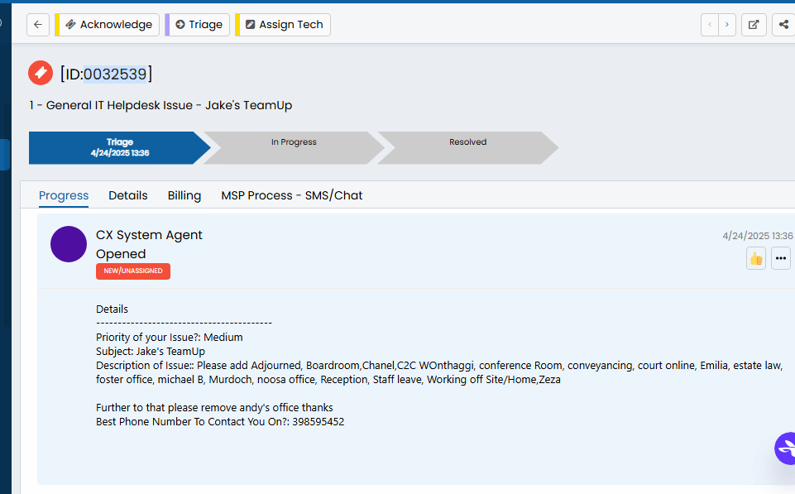This screenshot has height=494, width=795.
Task: Click the Priority of your Issue line
Action: 170,338
